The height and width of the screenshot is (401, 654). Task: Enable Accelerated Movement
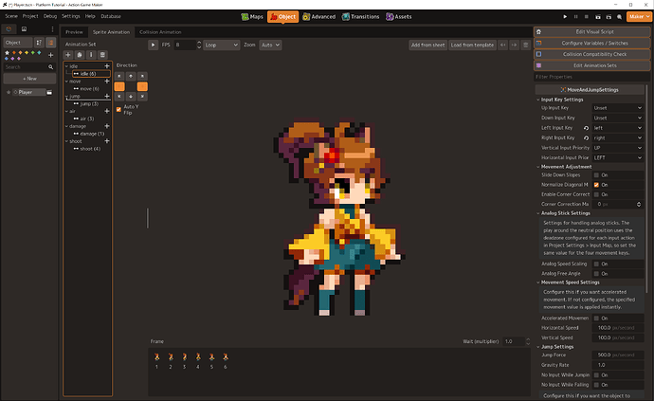click(x=596, y=319)
